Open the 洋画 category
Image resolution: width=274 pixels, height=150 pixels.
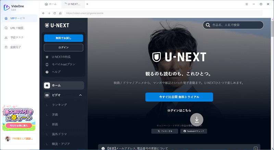(x=55, y=115)
